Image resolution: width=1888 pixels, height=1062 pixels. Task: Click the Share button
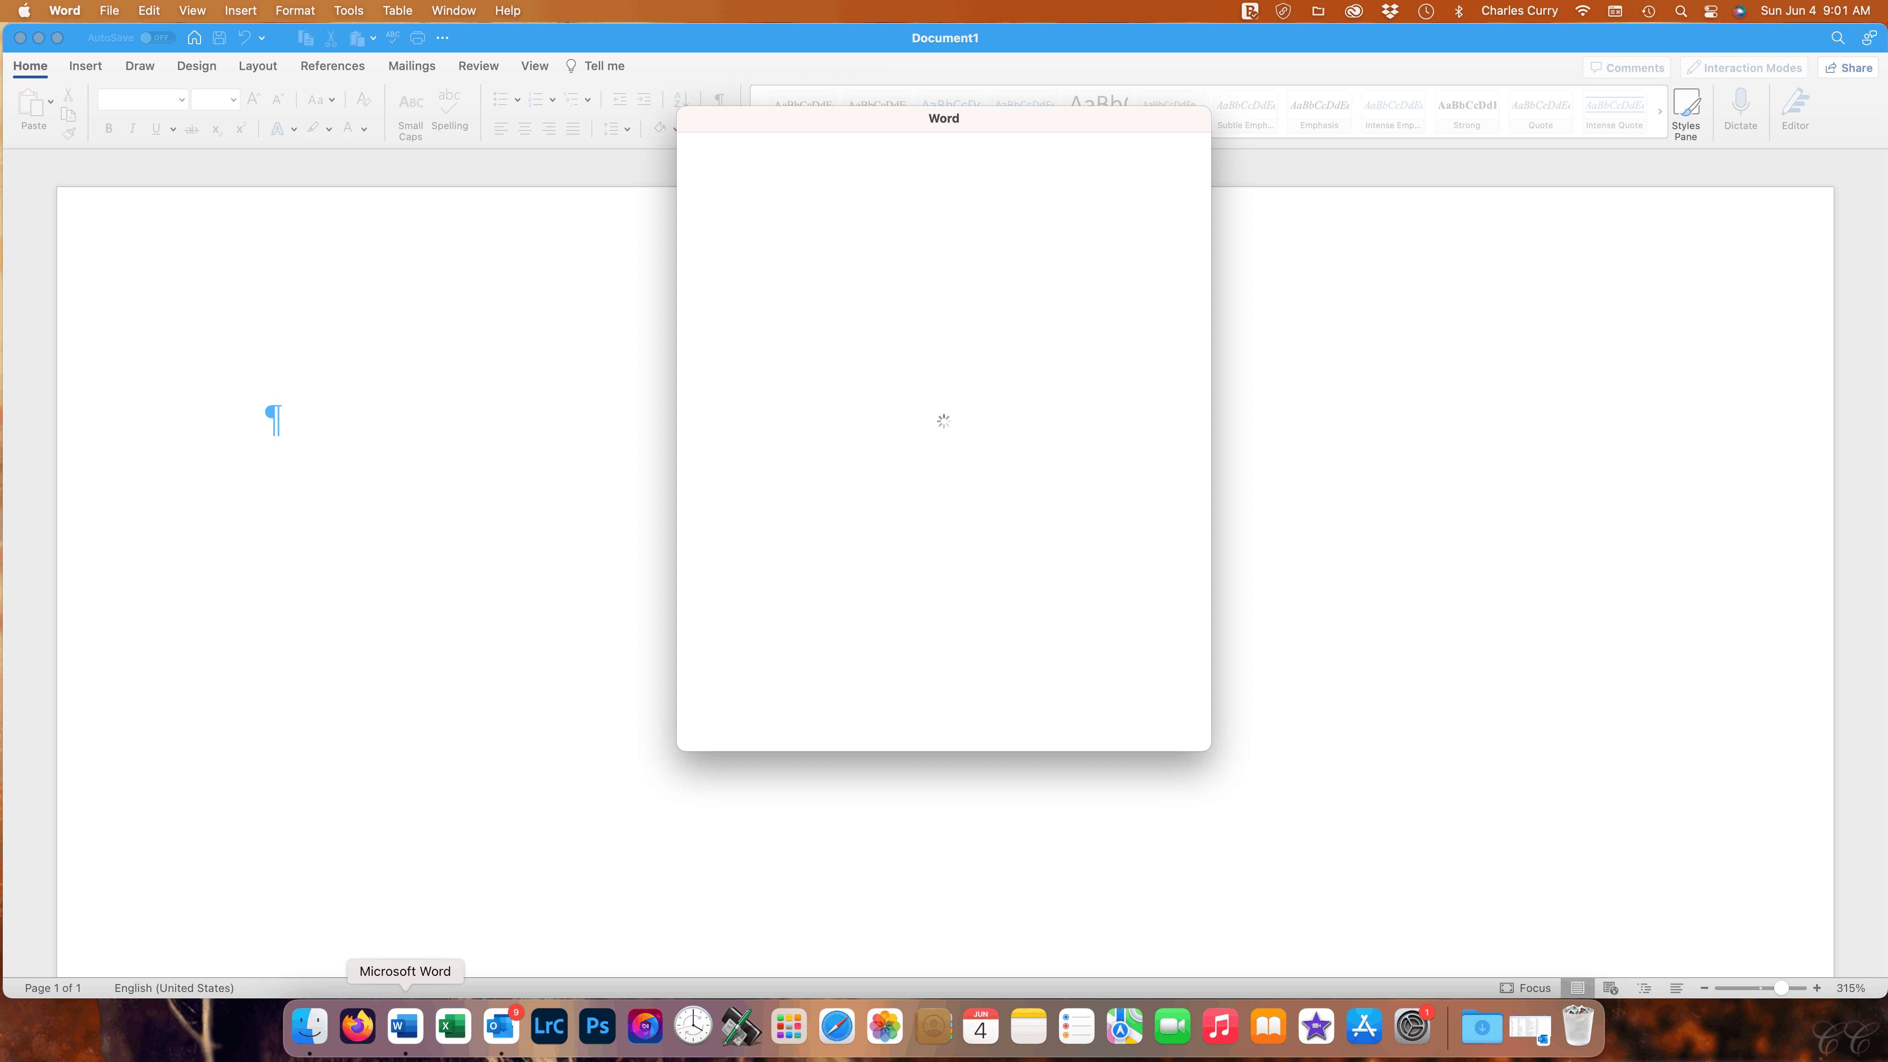pyautogui.click(x=1848, y=67)
